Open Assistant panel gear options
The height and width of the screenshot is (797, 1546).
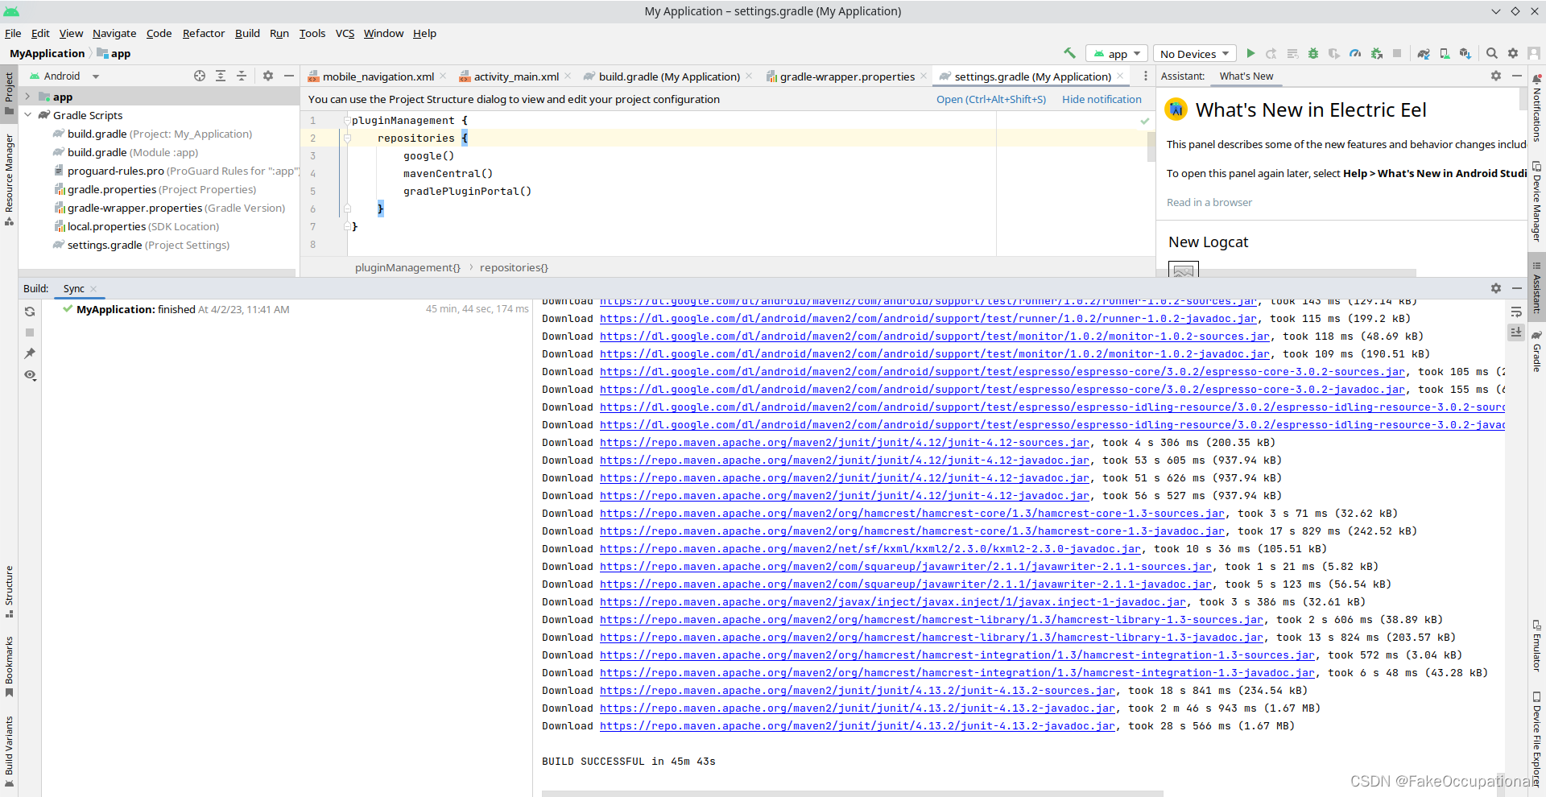[1496, 76]
